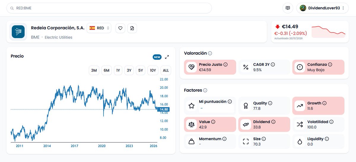The width and height of the screenshot is (356, 162).
Task: Click the Confianza Muy Baja value
Action: point(316,70)
